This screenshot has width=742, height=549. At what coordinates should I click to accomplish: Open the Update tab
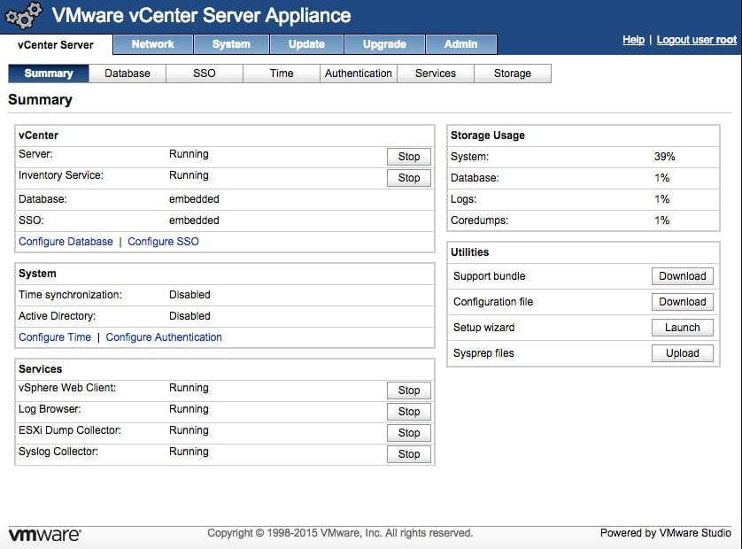pos(306,44)
